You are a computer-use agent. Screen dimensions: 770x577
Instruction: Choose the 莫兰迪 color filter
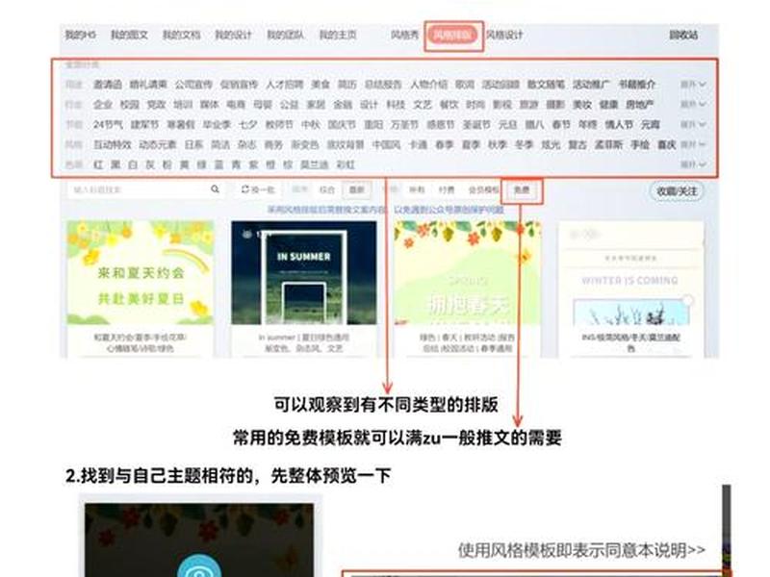315,164
